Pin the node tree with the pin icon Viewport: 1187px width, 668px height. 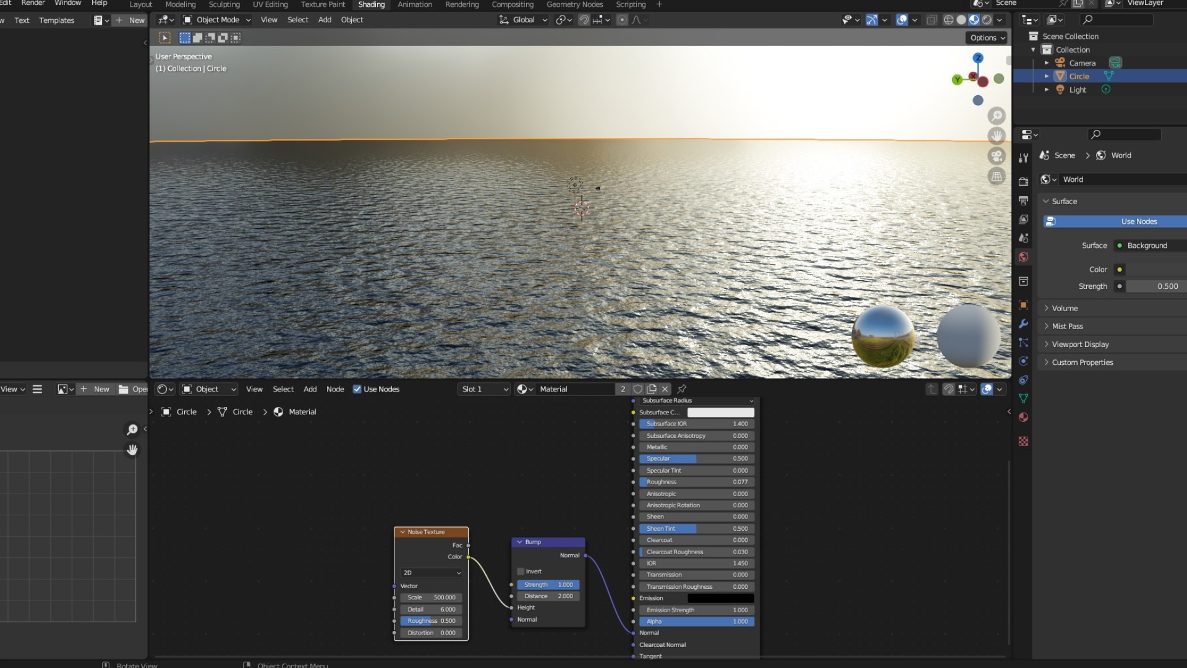pyautogui.click(x=682, y=389)
